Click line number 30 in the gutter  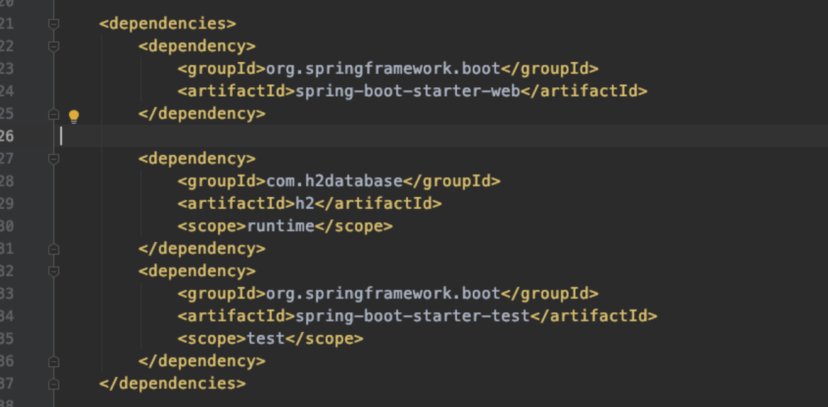pyautogui.click(x=6, y=226)
